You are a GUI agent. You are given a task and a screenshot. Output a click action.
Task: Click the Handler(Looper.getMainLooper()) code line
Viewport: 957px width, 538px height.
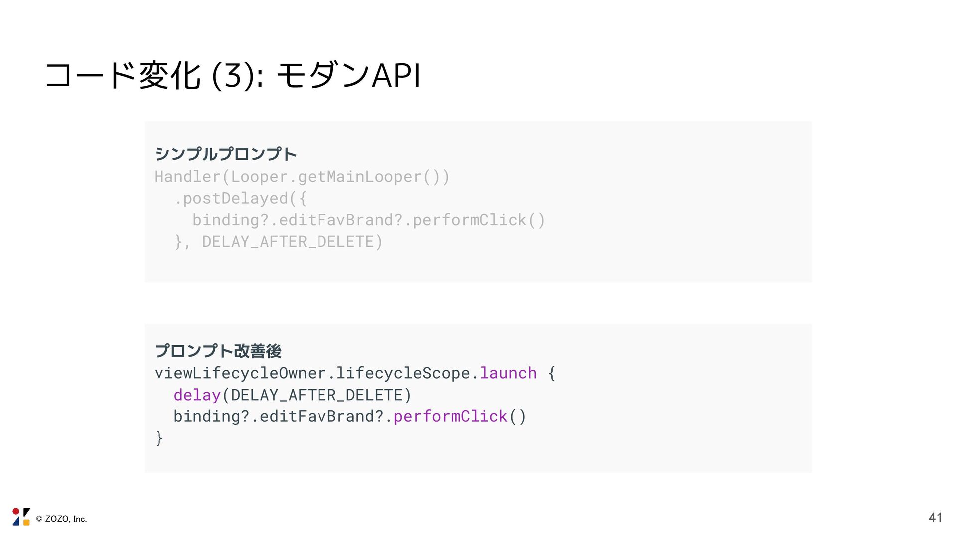[302, 177]
